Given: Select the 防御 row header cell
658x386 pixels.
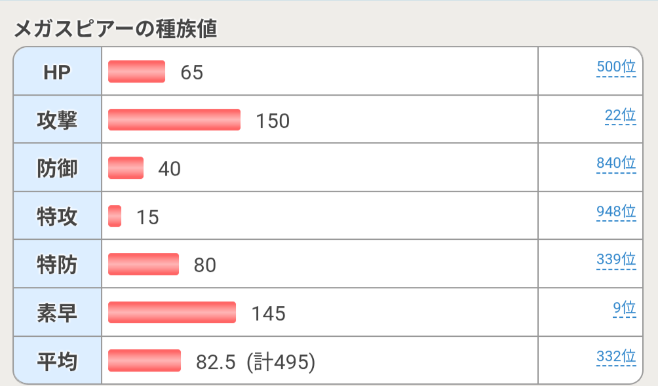Looking at the screenshot, I should coord(57,168).
